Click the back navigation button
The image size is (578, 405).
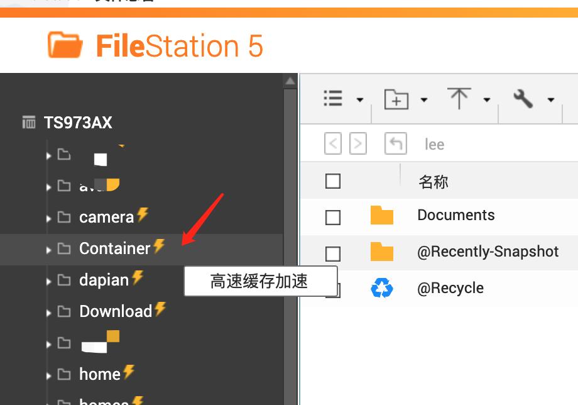click(x=333, y=143)
